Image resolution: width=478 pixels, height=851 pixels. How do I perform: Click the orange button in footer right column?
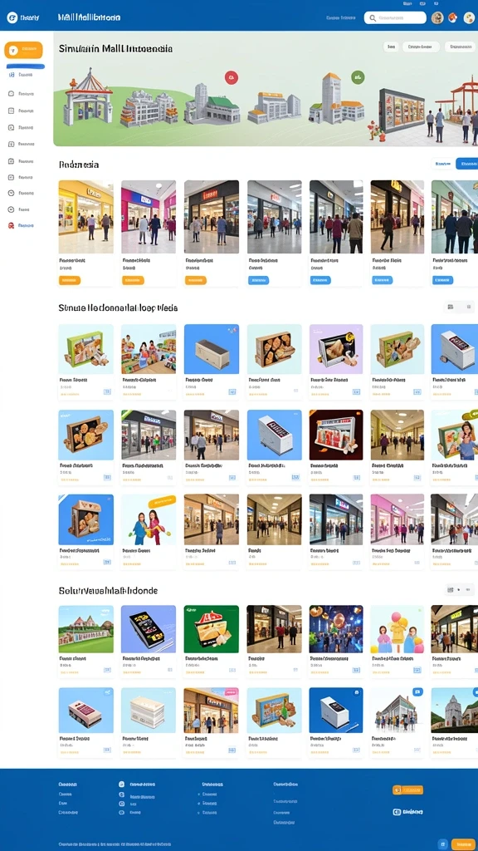click(408, 790)
